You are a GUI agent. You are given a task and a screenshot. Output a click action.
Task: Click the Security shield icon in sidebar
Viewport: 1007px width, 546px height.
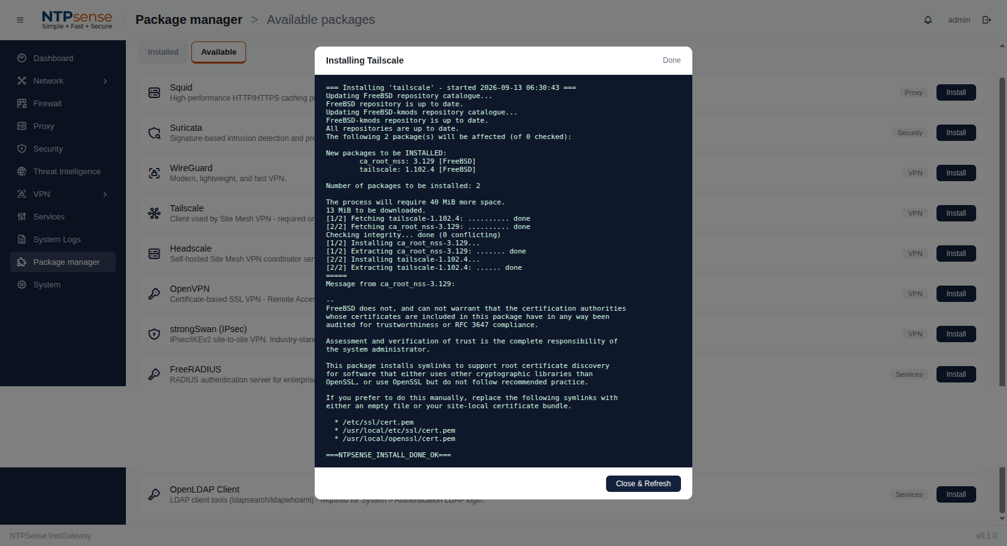tap(22, 148)
